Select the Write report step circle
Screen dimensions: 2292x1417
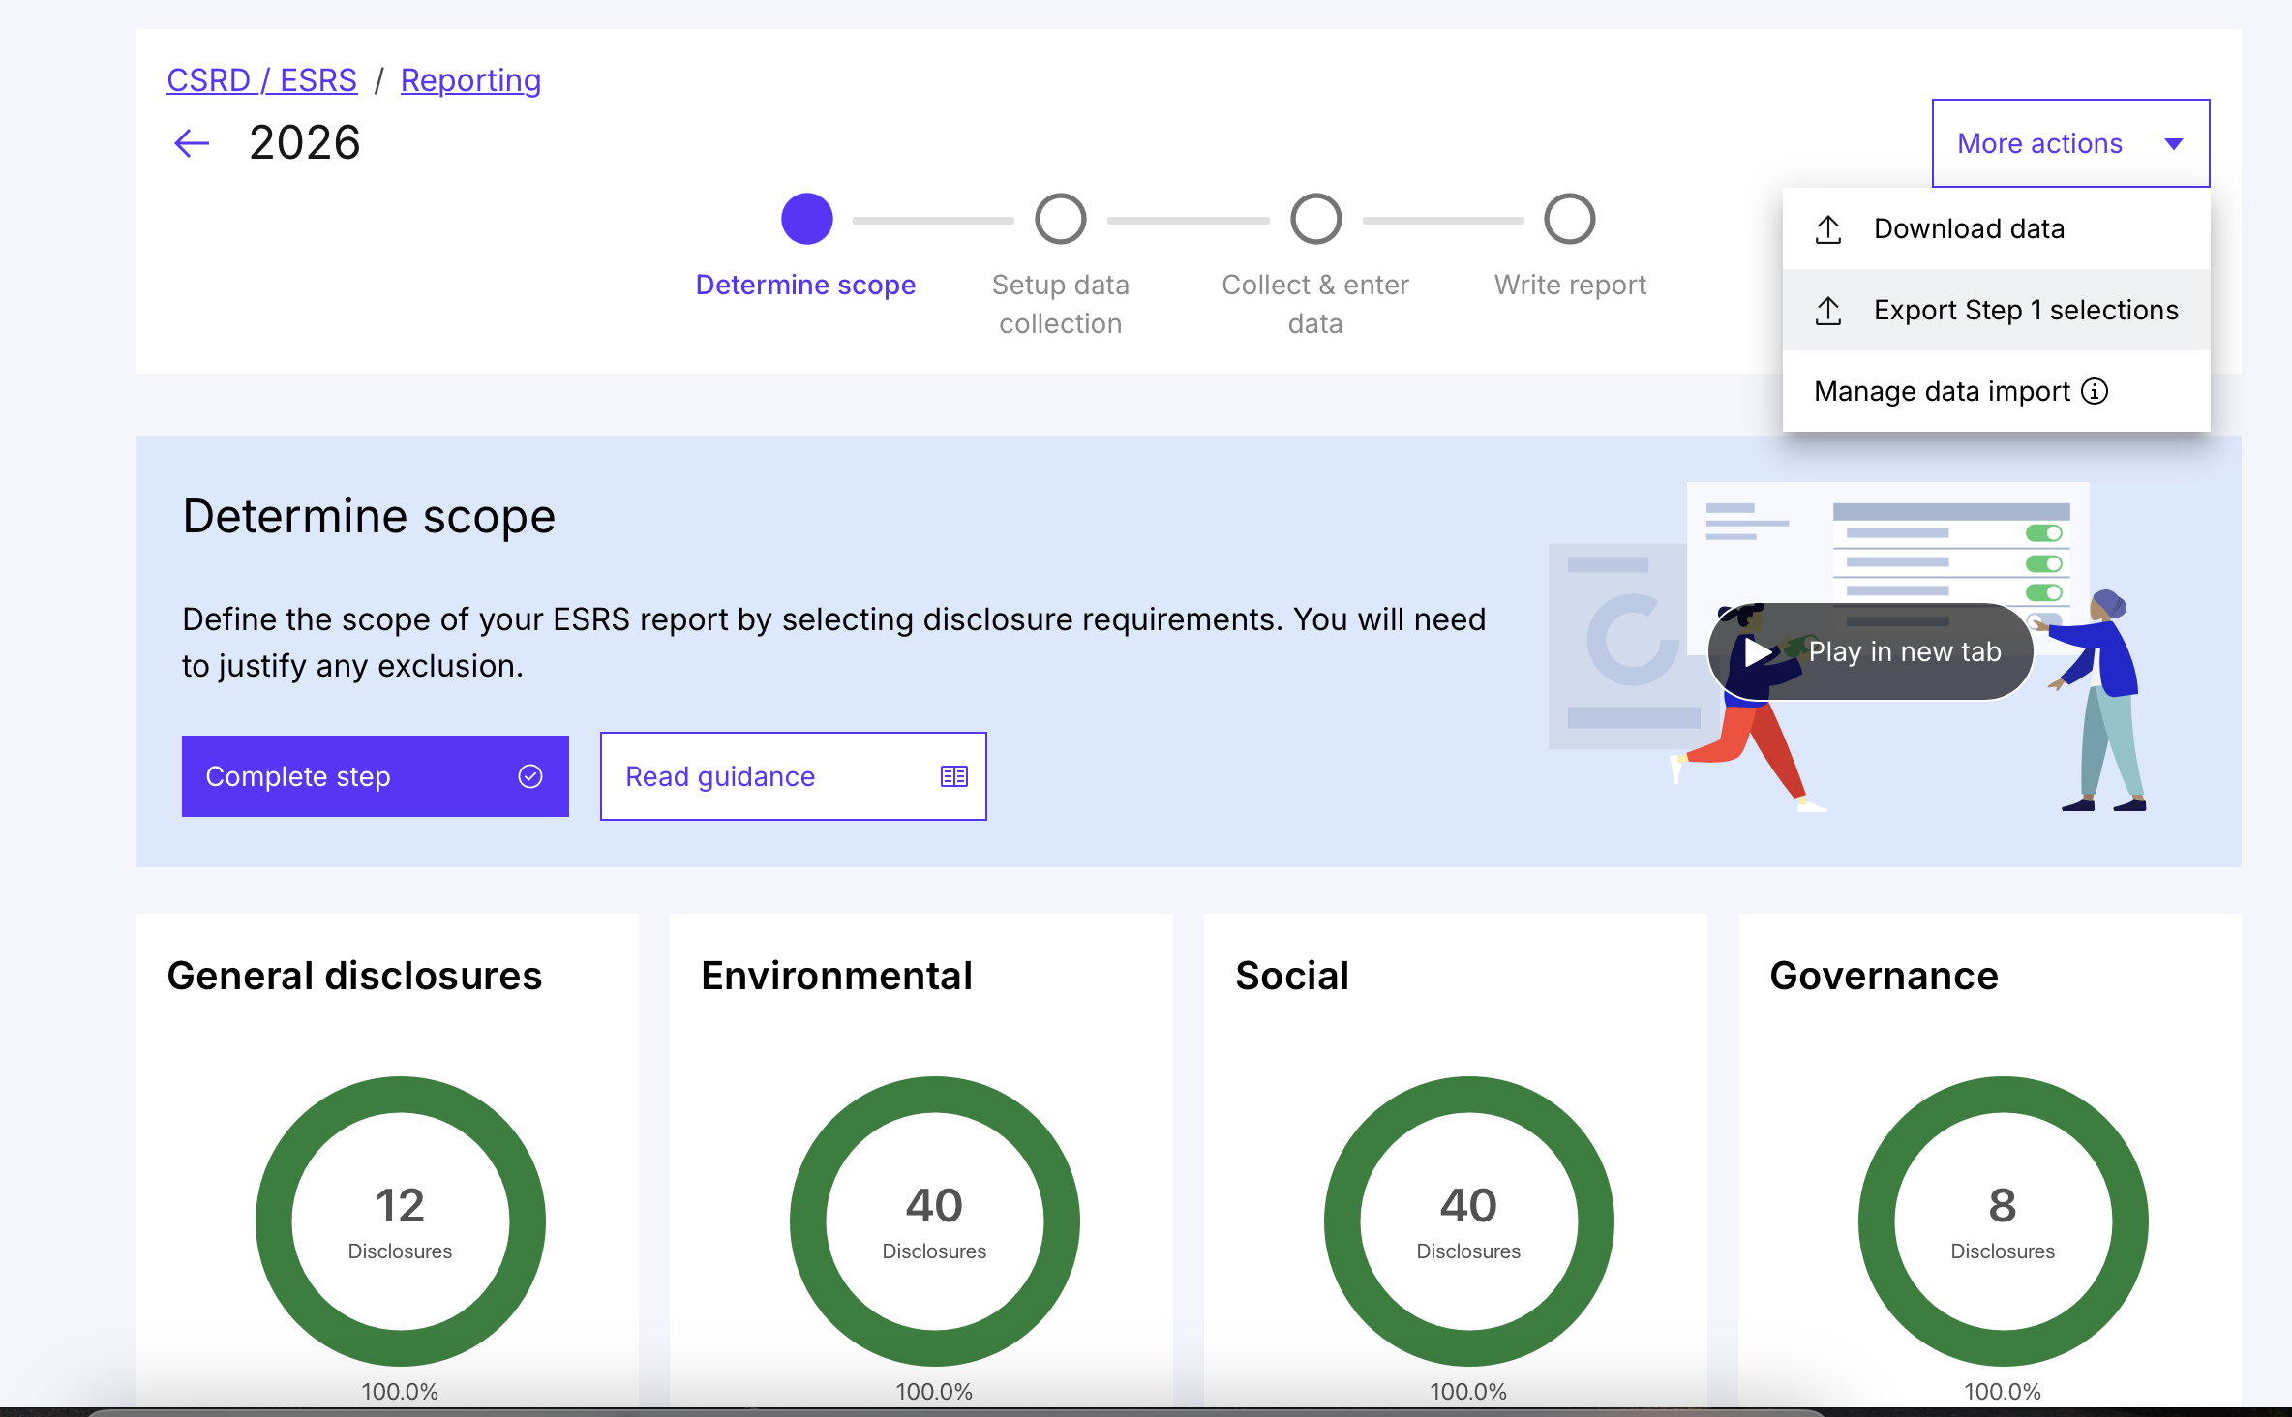tap(1569, 220)
